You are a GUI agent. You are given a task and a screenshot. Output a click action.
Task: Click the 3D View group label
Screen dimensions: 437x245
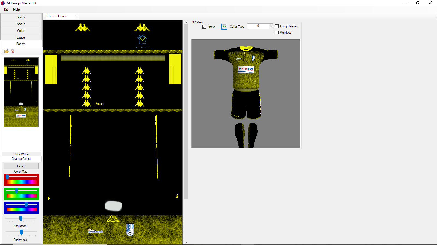pyautogui.click(x=197, y=22)
